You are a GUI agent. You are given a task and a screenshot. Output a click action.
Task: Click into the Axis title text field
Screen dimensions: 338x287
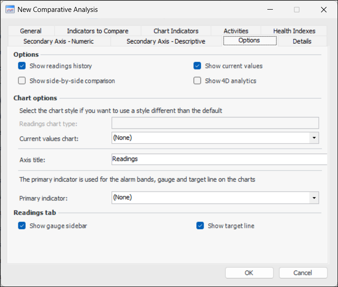click(218, 159)
